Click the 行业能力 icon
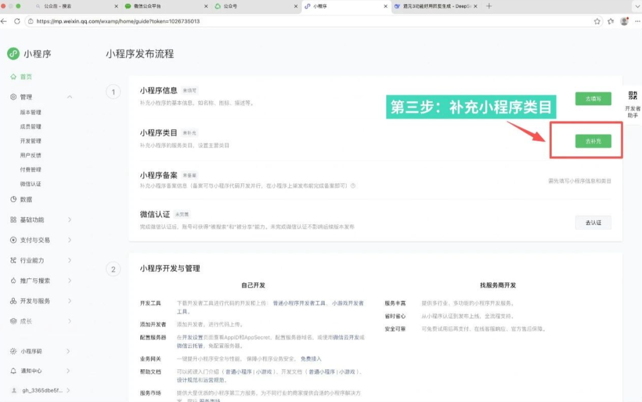 pos(14,260)
